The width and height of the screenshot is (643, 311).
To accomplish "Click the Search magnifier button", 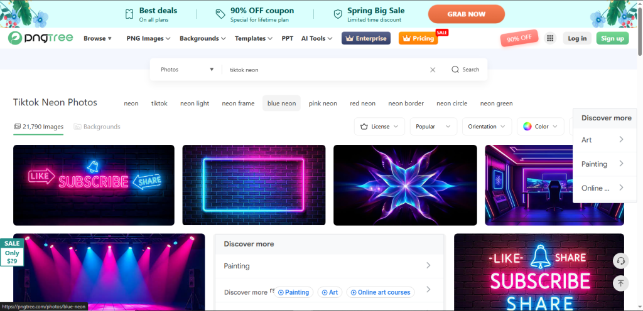I will 465,70.
